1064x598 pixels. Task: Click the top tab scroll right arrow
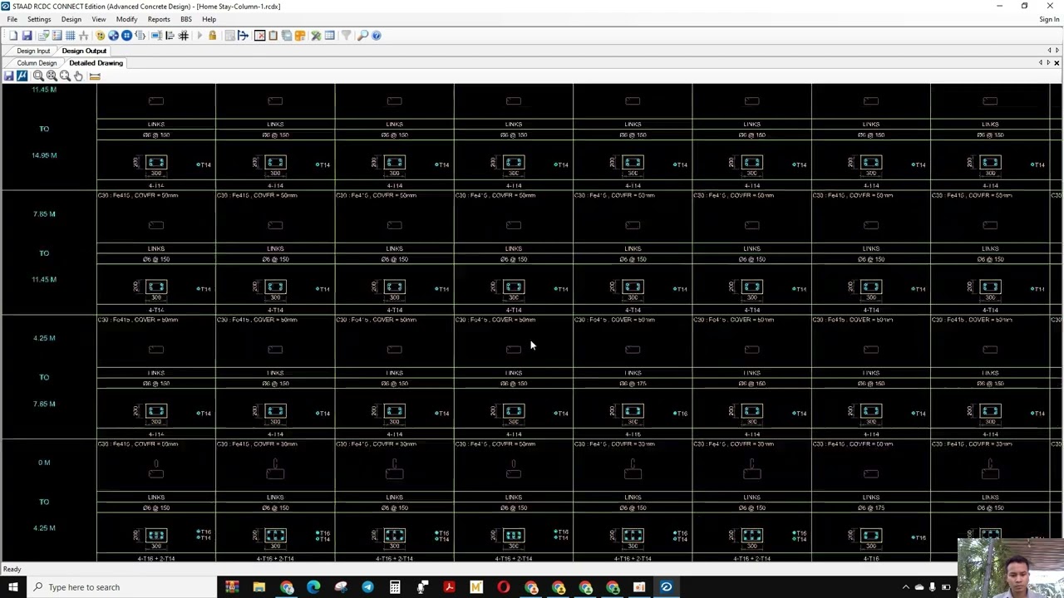1057,51
